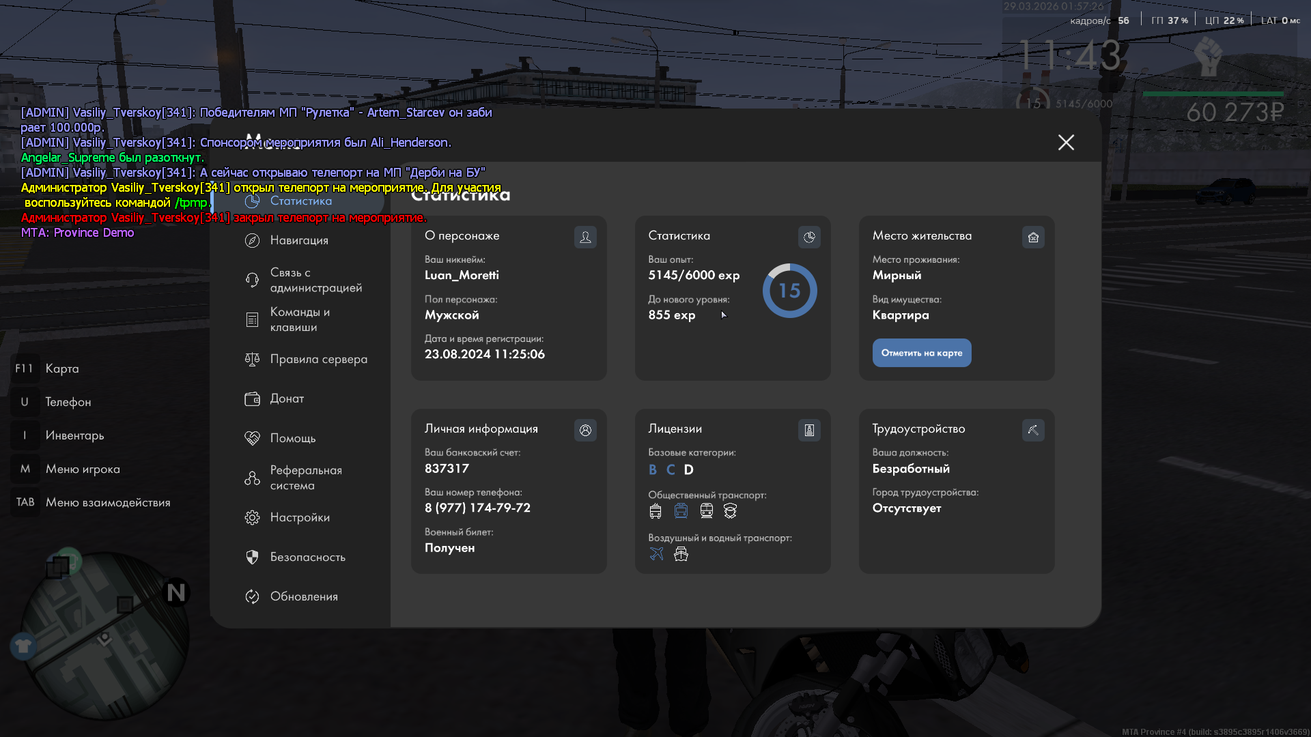Go to Безопасность section
Image resolution: width=1311 pixels, height=737 pixels.
(307, 557)
